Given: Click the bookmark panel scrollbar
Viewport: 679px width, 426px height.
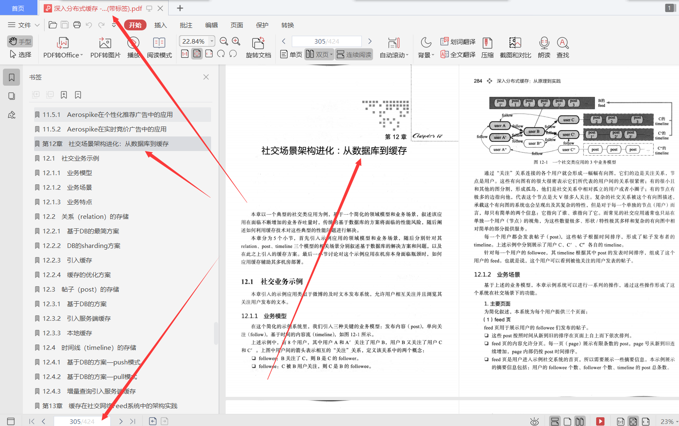Looking at the screenshot, I should [x=216, y=333].
